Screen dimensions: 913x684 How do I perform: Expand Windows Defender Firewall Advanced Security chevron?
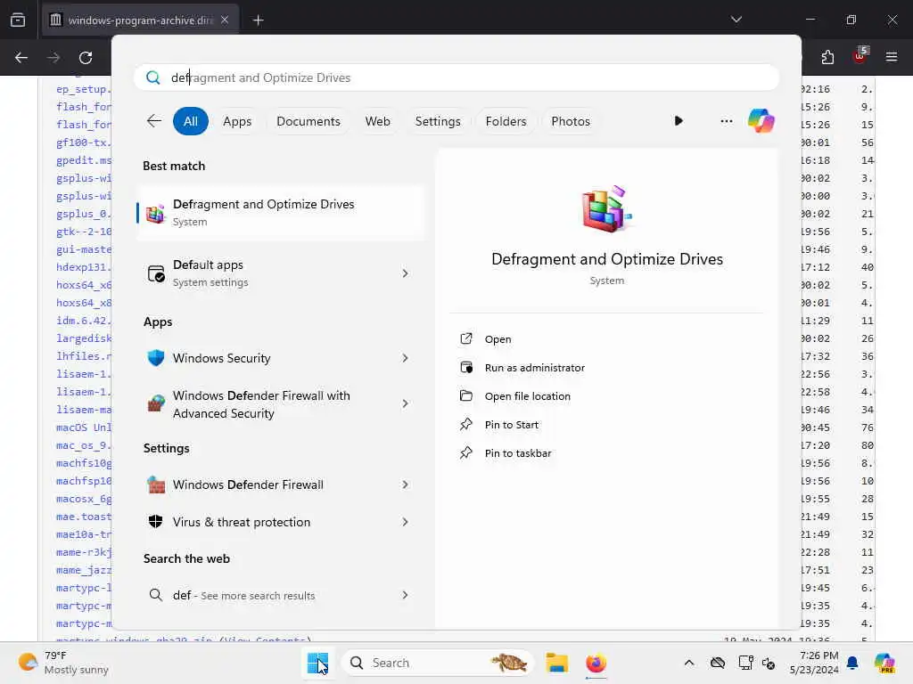(x=405, y=403)
